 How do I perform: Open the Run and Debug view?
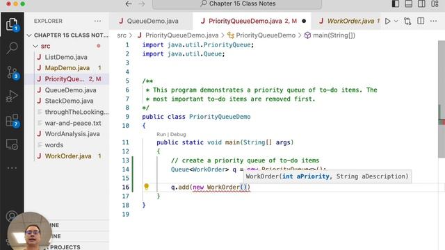point(12,96)
